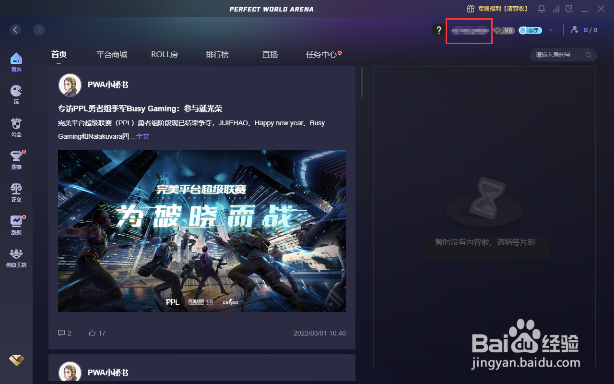Select 首页 in the left sidebar
The height and width of the screenshot is (384, 614).
coord(16,62)
